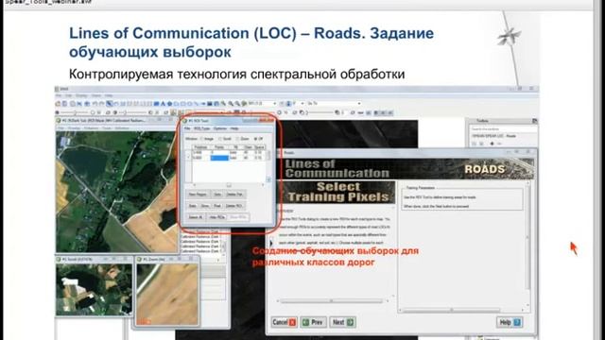Click the Zoom window image
This screenshot has width=605, height=340.
coord(167,295)
